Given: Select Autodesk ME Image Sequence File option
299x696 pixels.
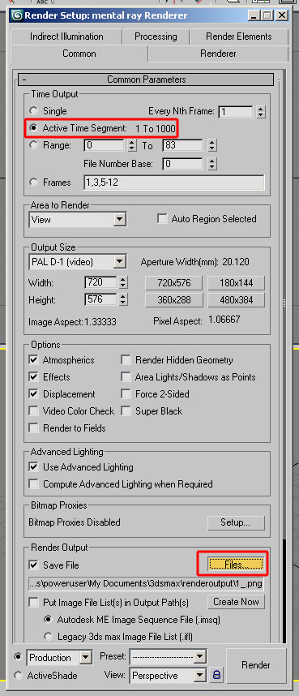Looking at the screenshot, I should (x=48, y=619).
